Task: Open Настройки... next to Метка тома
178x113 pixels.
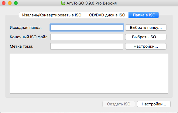Action: point(146,46)
